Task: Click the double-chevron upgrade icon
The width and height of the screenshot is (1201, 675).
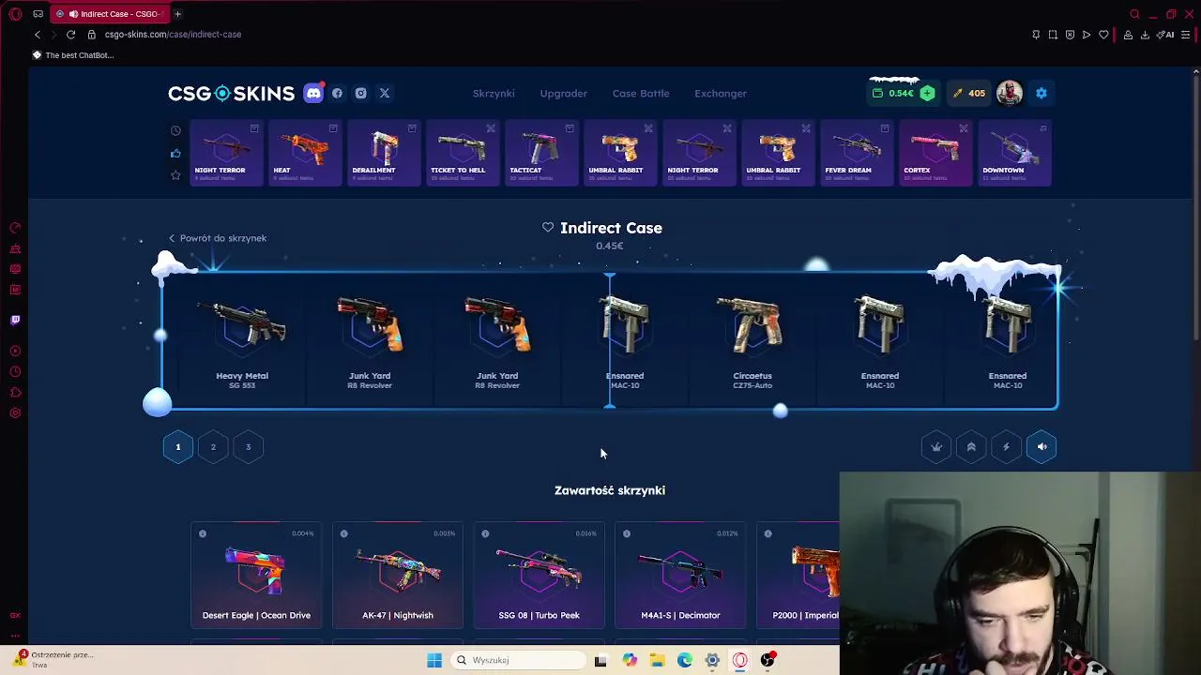Action: (x=971, y=447)
